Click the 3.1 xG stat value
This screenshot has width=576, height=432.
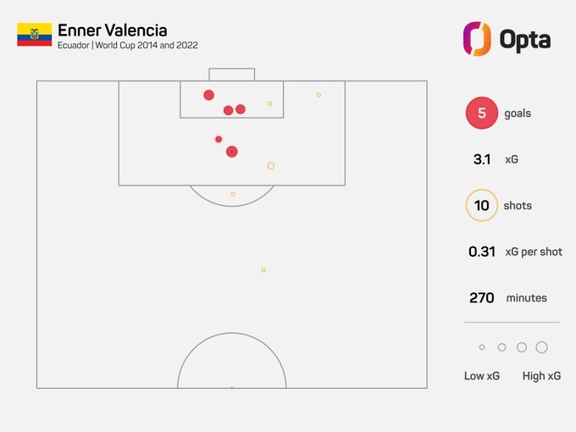(482, 159)
